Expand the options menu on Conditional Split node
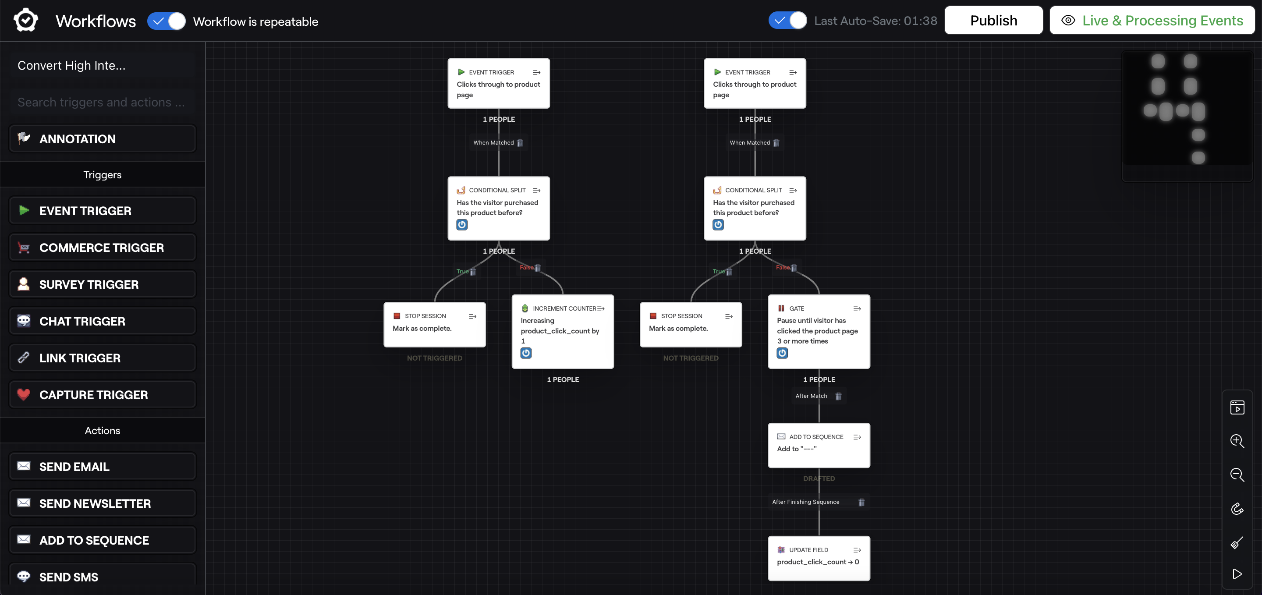This screenshot has height=595, width=1262. [x=537, y=190]
